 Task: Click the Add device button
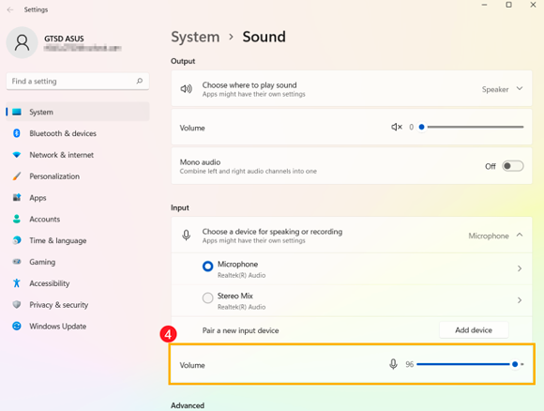coord(474,330)
